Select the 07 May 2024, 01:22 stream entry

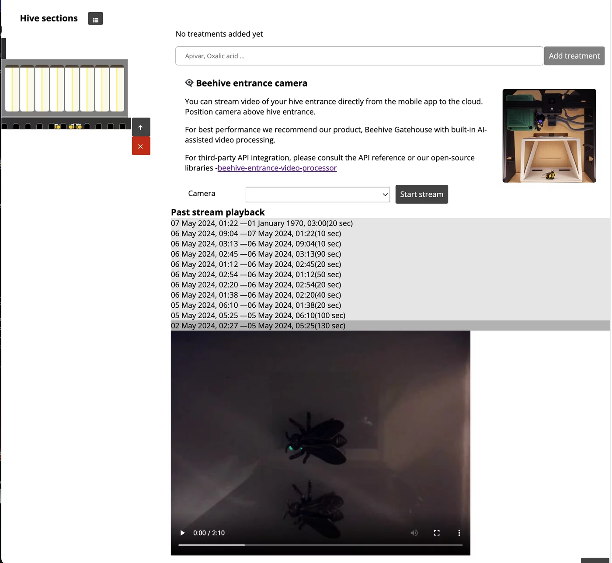point(390,223)
